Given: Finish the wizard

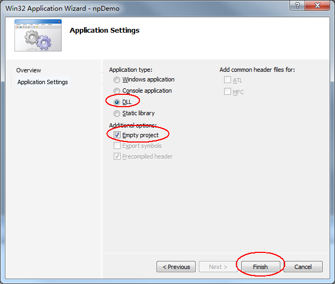Looking at the screenshot, I should tap(260, 266).
